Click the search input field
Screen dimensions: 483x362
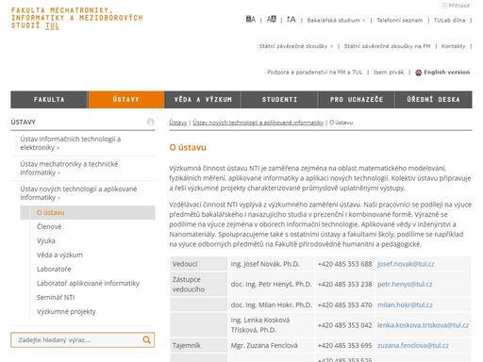click(x=75, y=340)
